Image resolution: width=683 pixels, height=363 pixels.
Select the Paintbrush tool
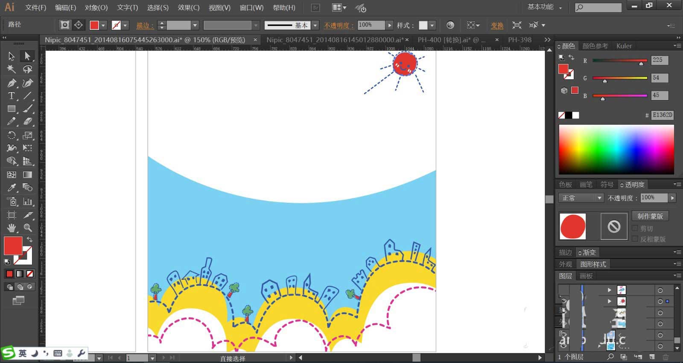(28, 109)
